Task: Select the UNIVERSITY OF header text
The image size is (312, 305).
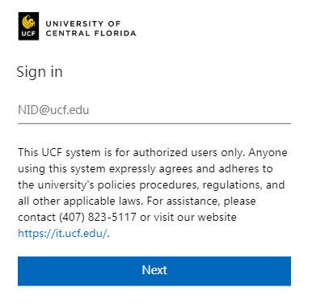Action: pyautogui.click(x=83, y=23)
